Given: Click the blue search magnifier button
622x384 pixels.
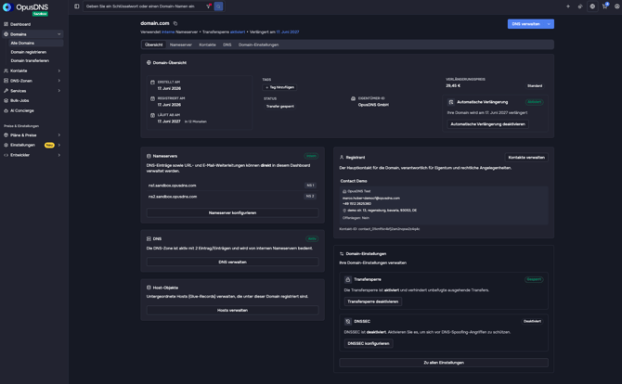Looking at the screenshot, I should (x=218, y=6).
